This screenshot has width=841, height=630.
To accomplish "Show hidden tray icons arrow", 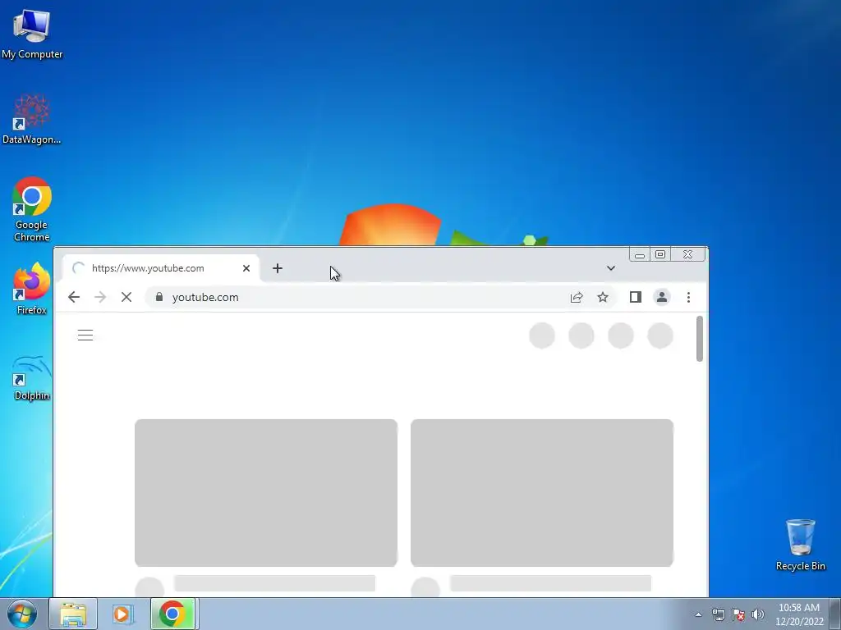I will (698, 614).
